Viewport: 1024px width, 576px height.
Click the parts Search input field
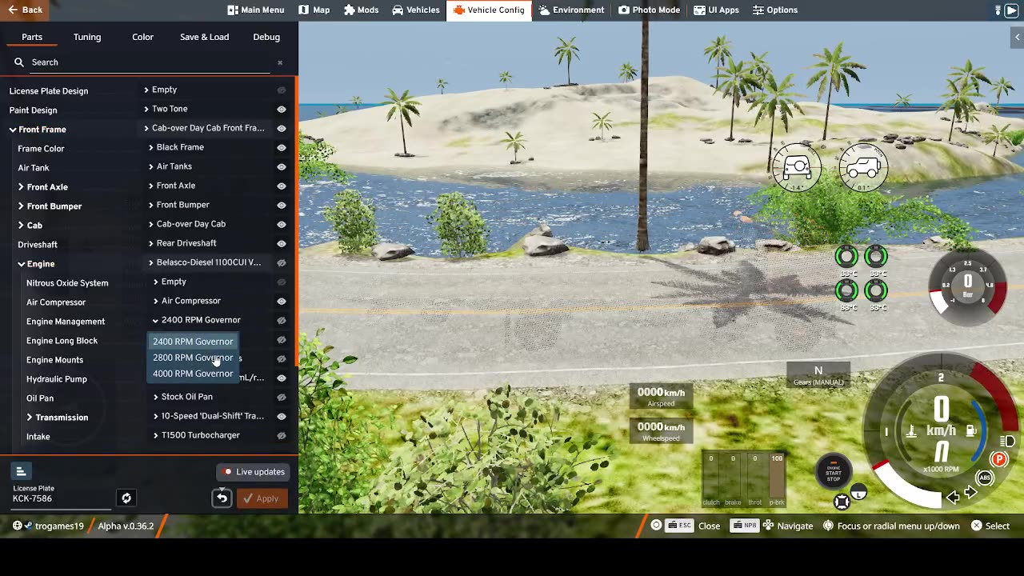(148, 62)
